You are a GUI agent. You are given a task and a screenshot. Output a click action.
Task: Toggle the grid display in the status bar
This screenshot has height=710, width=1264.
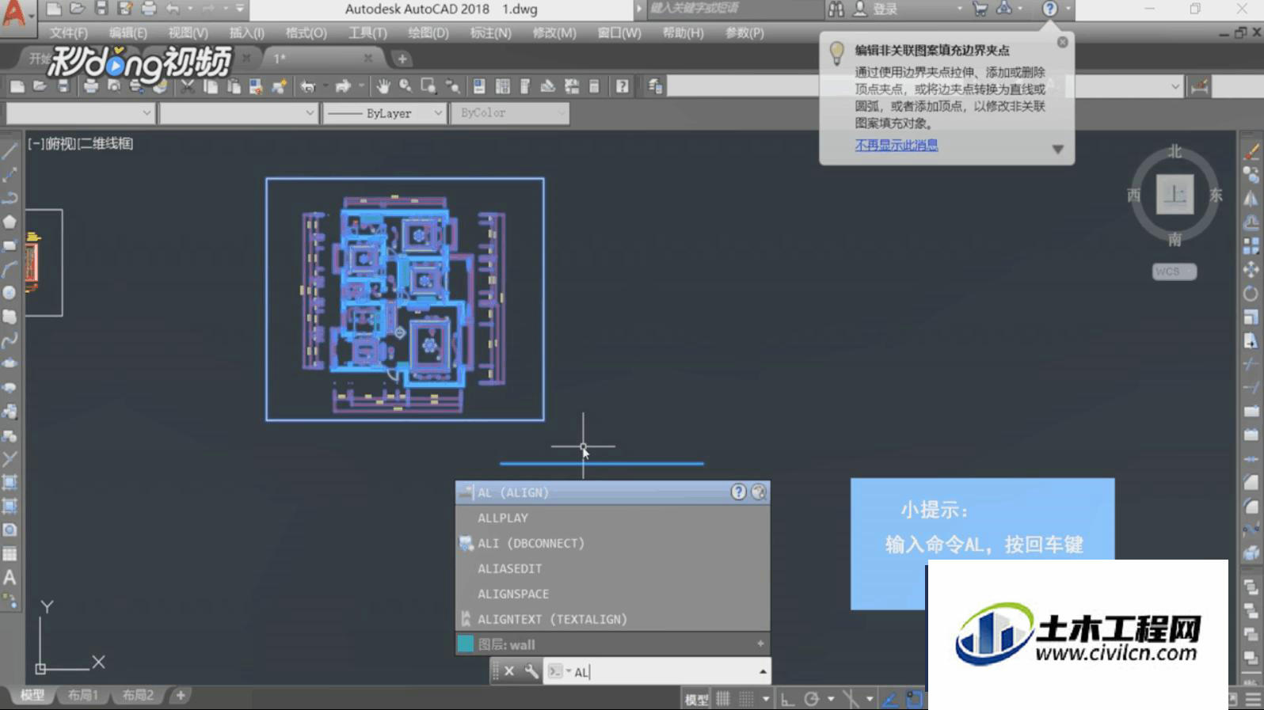pos(723,699)
